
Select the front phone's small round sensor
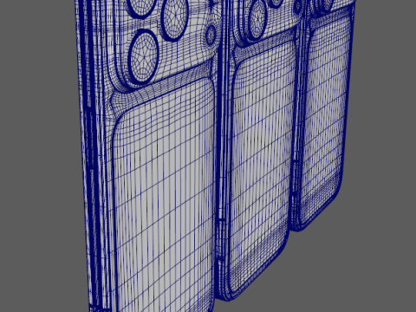coord(211,35)
